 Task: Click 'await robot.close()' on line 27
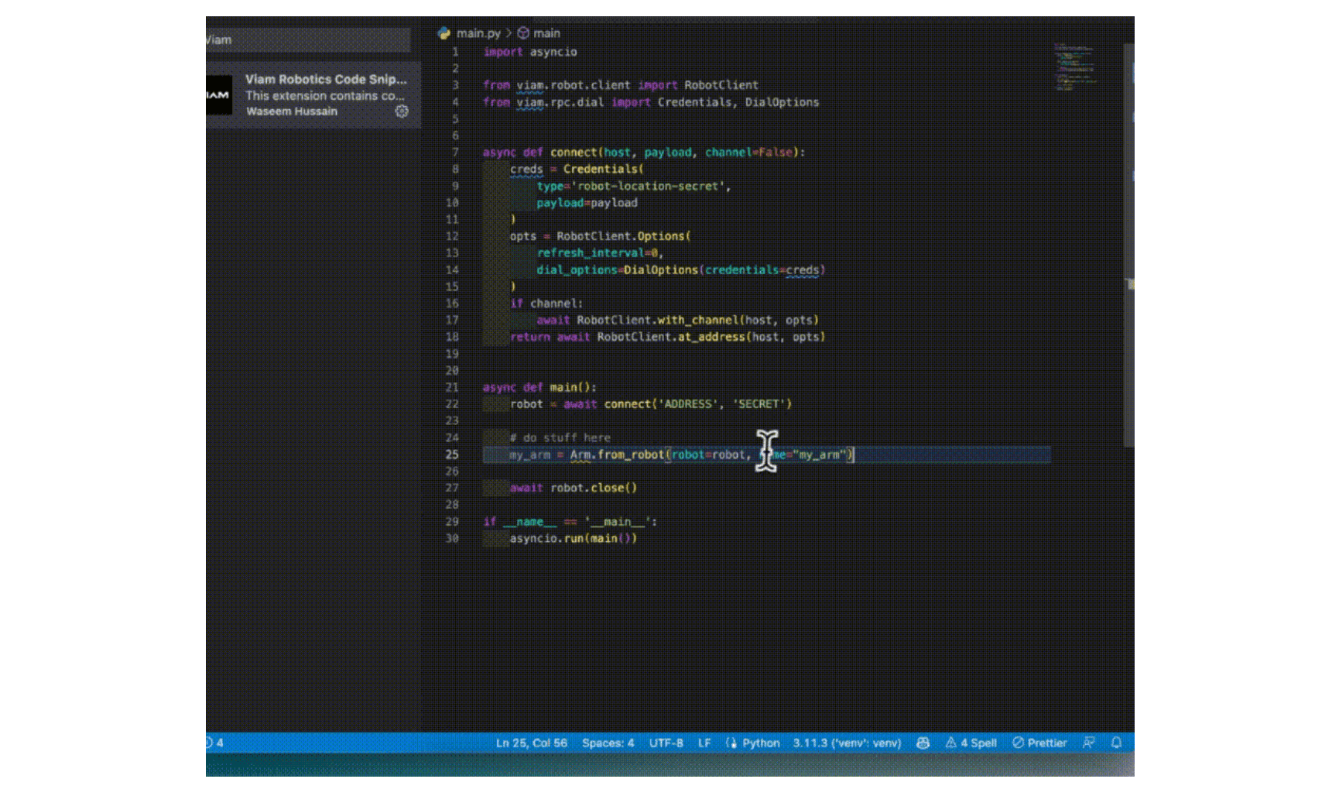[574, 489]
